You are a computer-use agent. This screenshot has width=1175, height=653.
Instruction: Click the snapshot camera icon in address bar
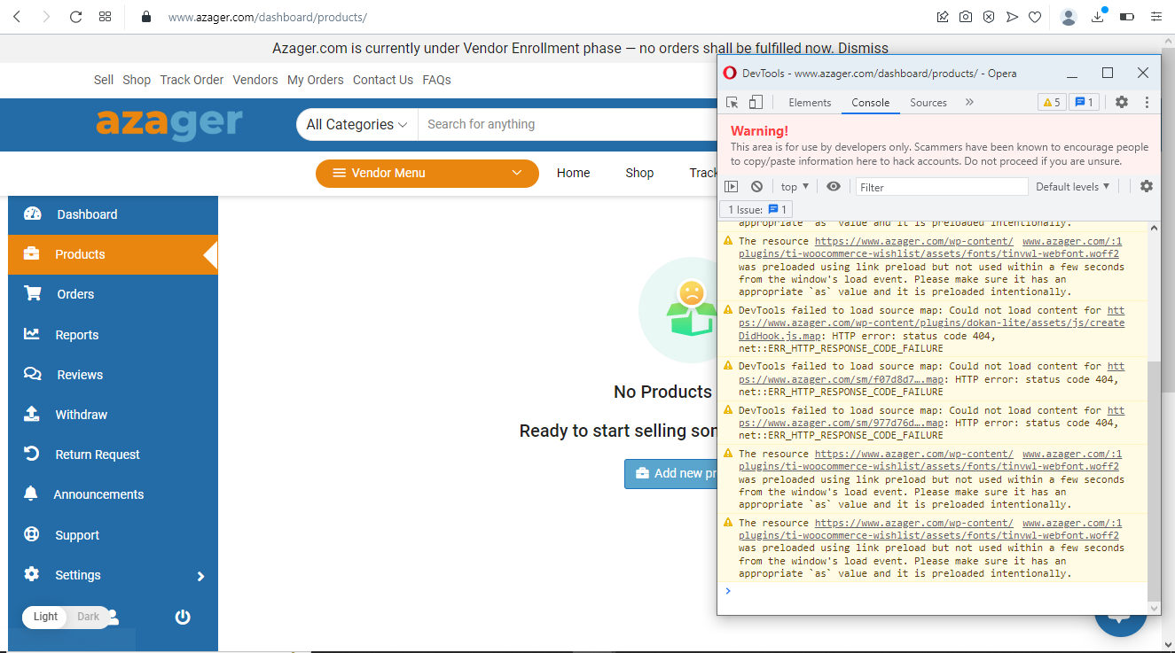coord(966,16)
